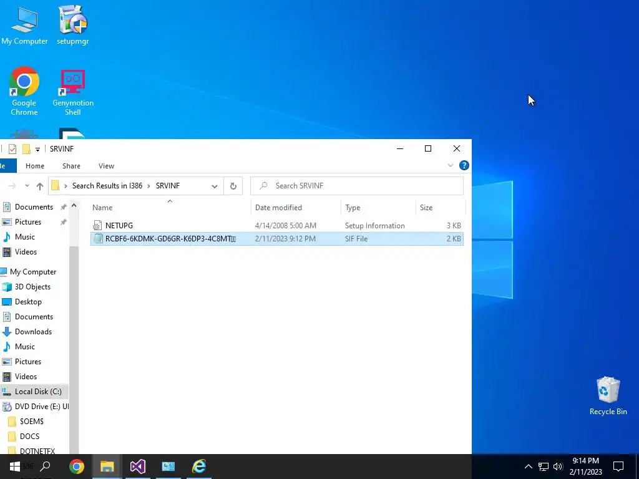
Task: Open taskbar search magnifier
Action: pos(45,467)
